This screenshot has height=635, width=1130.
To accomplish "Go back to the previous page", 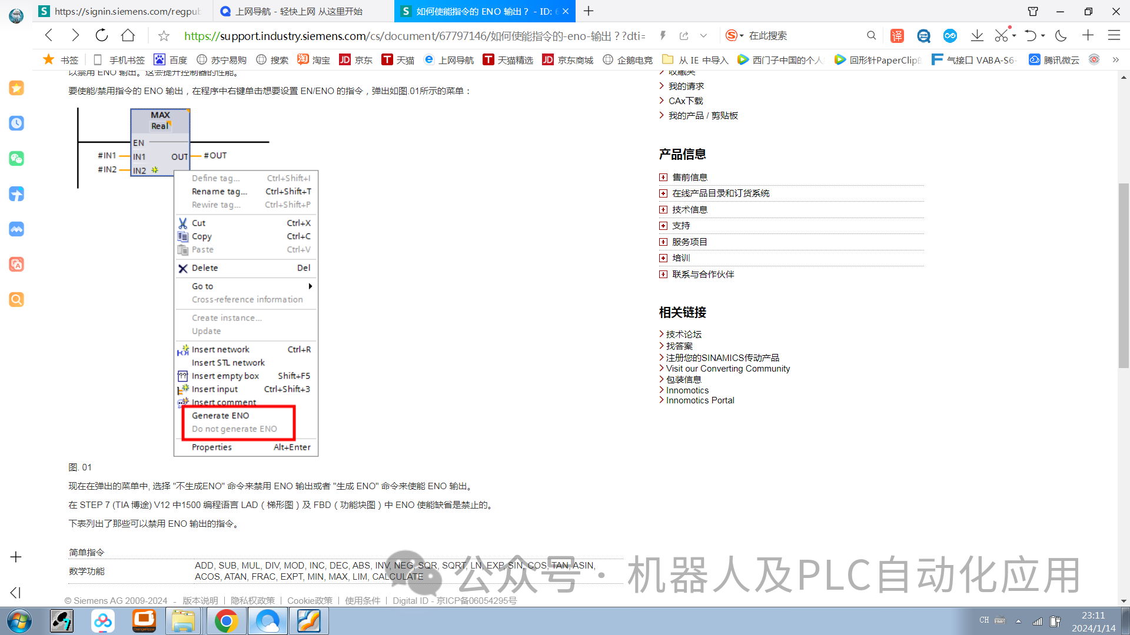I will tap(49, 36).
